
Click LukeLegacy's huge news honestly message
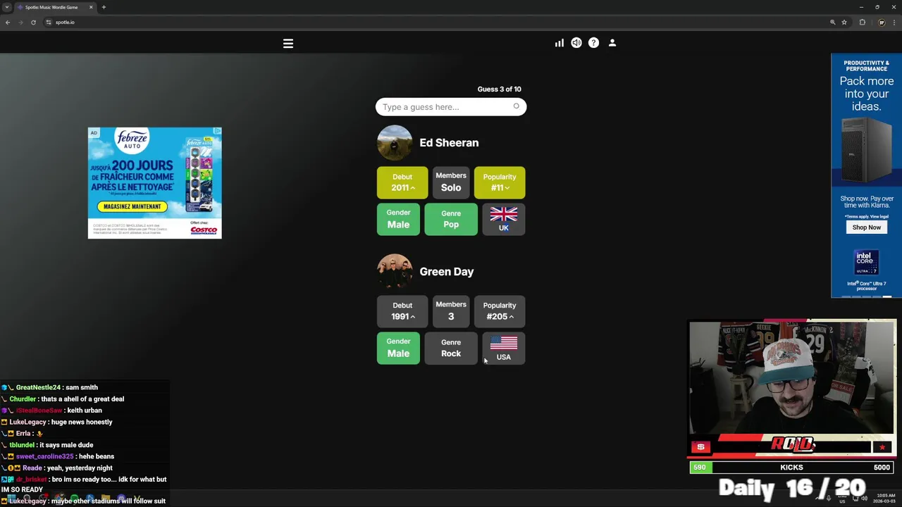tap(58, 422)
